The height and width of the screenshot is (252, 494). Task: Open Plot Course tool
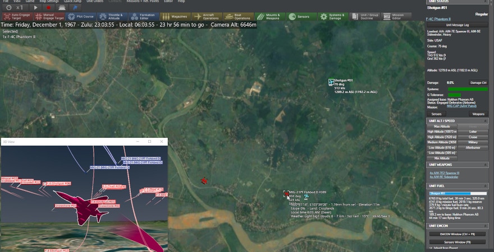pos(81,16)
